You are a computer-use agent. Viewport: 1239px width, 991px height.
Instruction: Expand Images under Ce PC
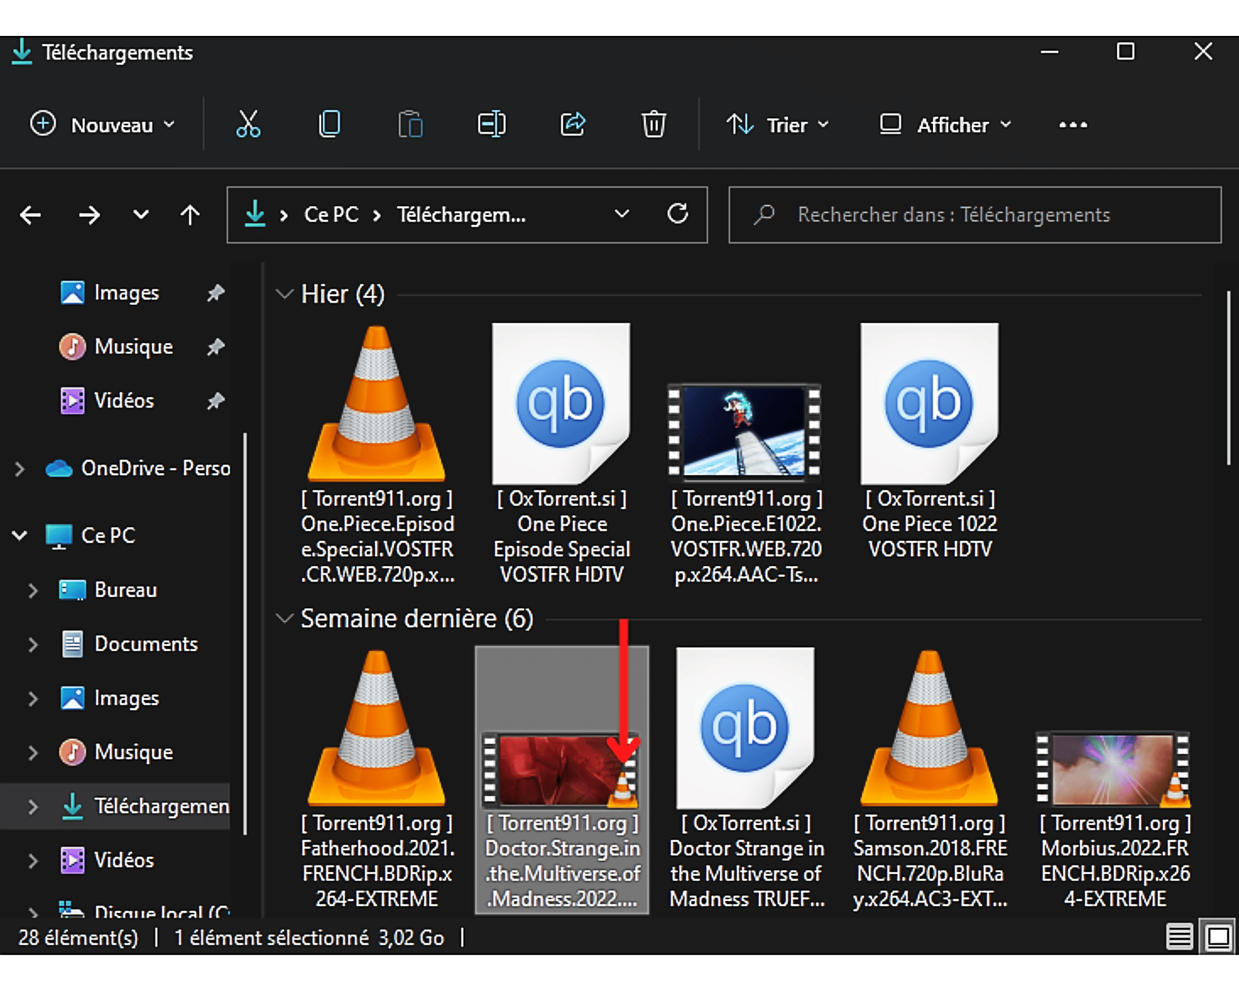[x=33, y=698]
